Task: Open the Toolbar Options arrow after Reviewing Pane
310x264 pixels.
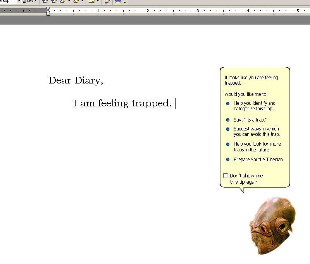Action: pos(125,2)
